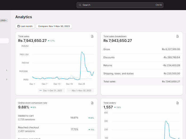This screenshot has width=186, height=139.
Task: Click the 19.87% added to cart rate
Action: click(74, 118)
